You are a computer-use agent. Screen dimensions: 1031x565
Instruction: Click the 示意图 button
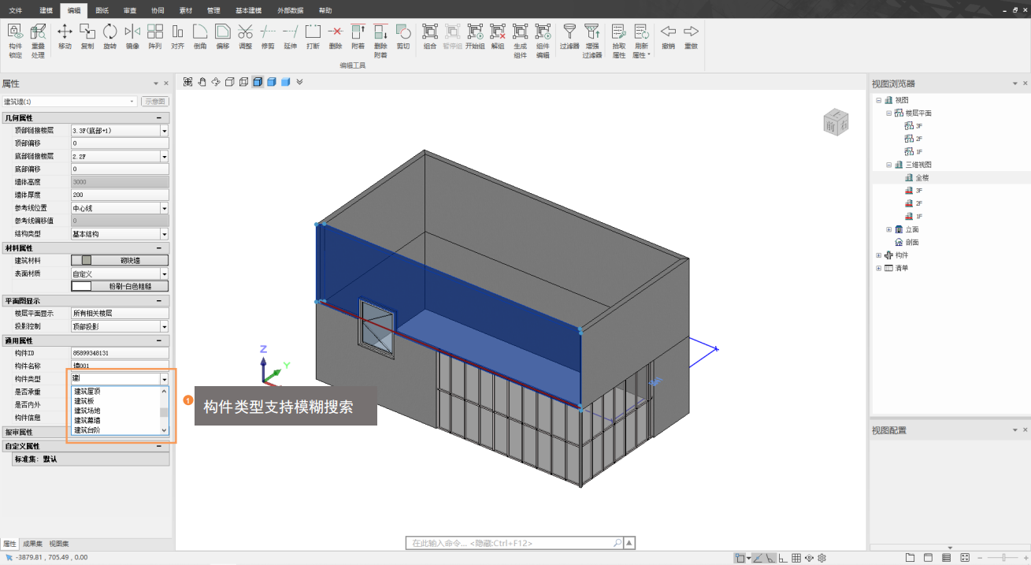[x=154, y=102]
